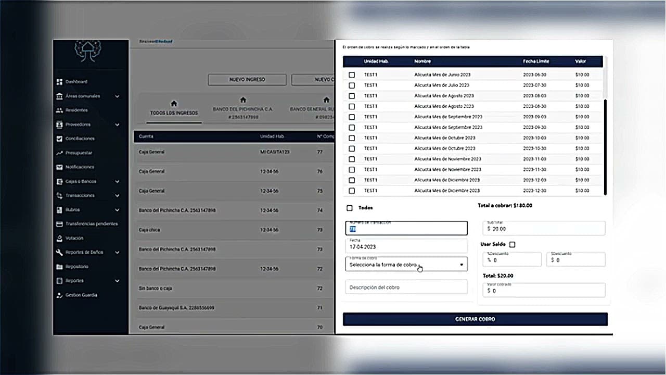Expand the Áreas comunales menu chevron
The width and height of the screenshot is (666, 375).
(x=117, y=96)
